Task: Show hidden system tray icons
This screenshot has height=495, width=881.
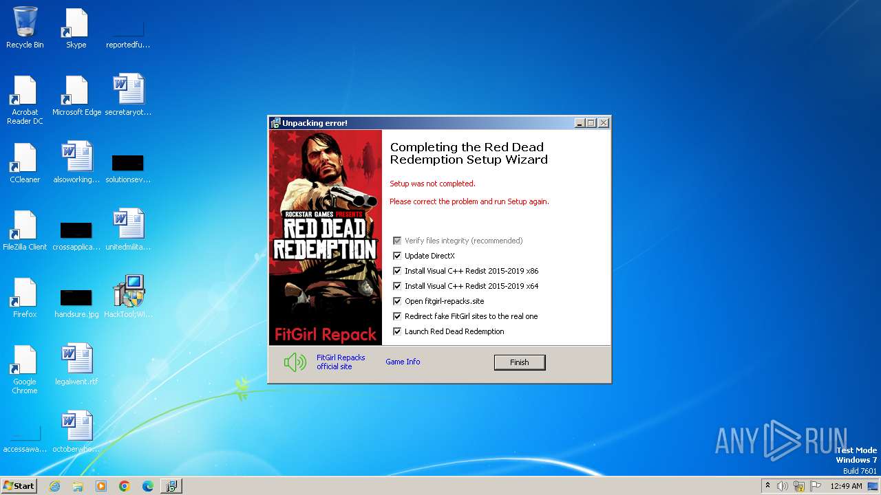Action: point(768,486)
